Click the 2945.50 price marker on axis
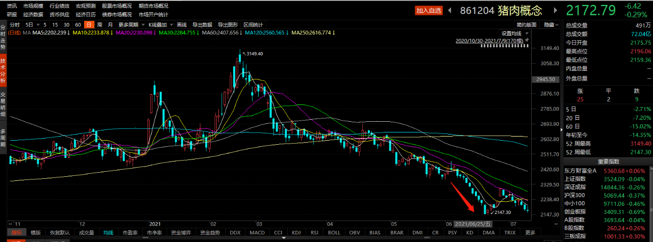The height and width of the screenshot is (242, 653). point(542,79)
